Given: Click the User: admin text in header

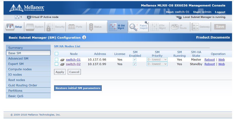Looking at the screenshot, I should pyautogui.click(x=202, y=12).
